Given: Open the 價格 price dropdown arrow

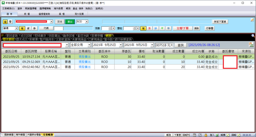Looking at the screenshot, I should 138,28.
